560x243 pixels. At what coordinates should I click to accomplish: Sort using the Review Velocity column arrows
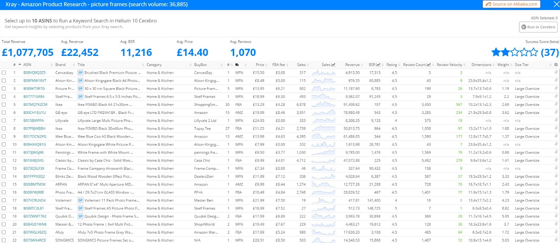coord(465,65)
